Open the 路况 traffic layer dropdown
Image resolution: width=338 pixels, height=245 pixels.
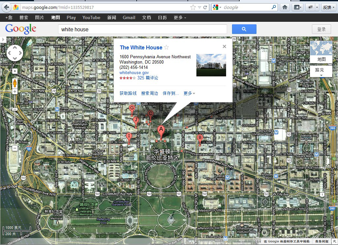[321, 71]
